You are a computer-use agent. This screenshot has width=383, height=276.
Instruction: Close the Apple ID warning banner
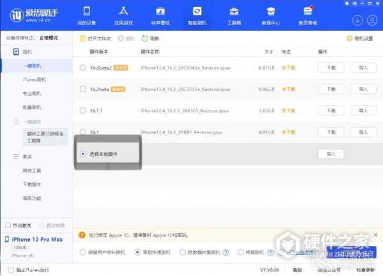point(376,235)
